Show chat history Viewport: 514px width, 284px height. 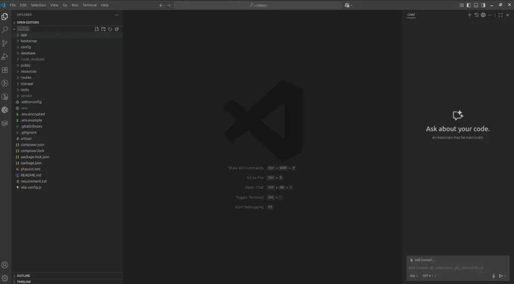[476, 15]
